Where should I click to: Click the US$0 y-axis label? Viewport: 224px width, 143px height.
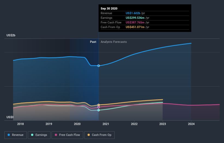click(10, 117)
